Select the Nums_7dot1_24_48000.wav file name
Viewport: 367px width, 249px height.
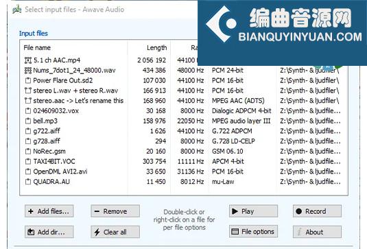(x=75, y=71)
